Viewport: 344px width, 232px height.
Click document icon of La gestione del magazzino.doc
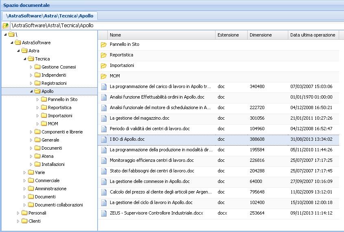point(104,118)
